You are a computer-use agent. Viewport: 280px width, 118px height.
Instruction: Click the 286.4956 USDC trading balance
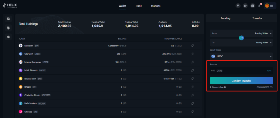167,54
